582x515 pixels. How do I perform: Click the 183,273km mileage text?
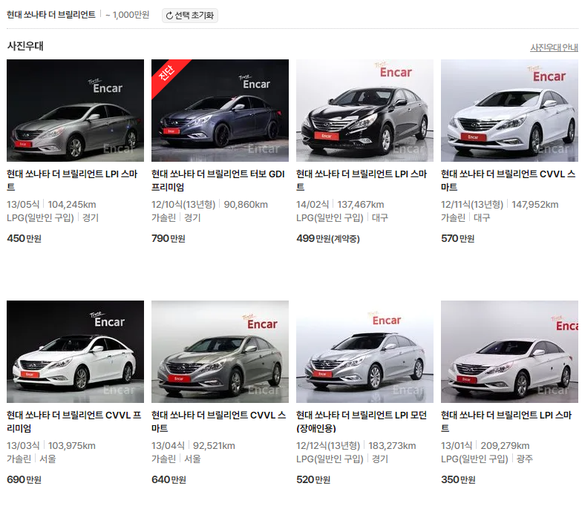click(x=392, y=445)
